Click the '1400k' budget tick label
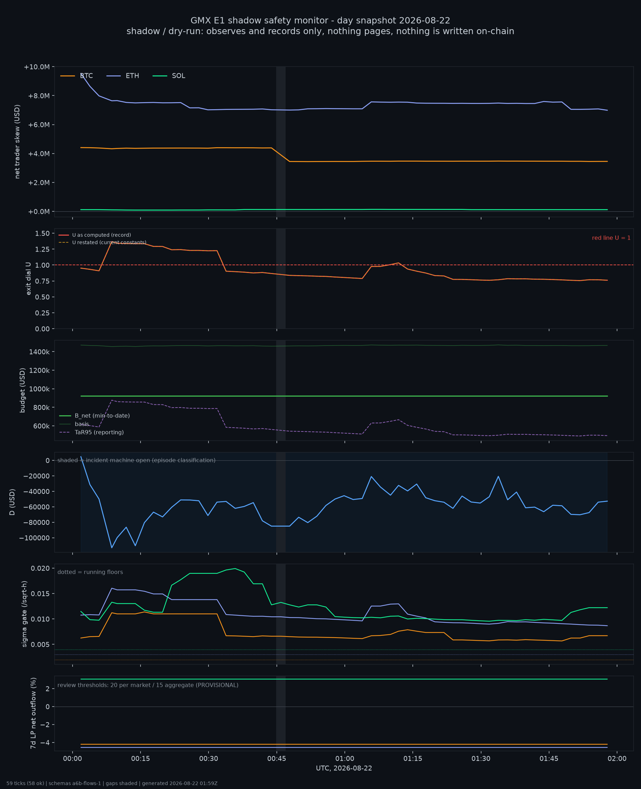The height and width of the screenshot is (789, 641). (x=39, y=352)
